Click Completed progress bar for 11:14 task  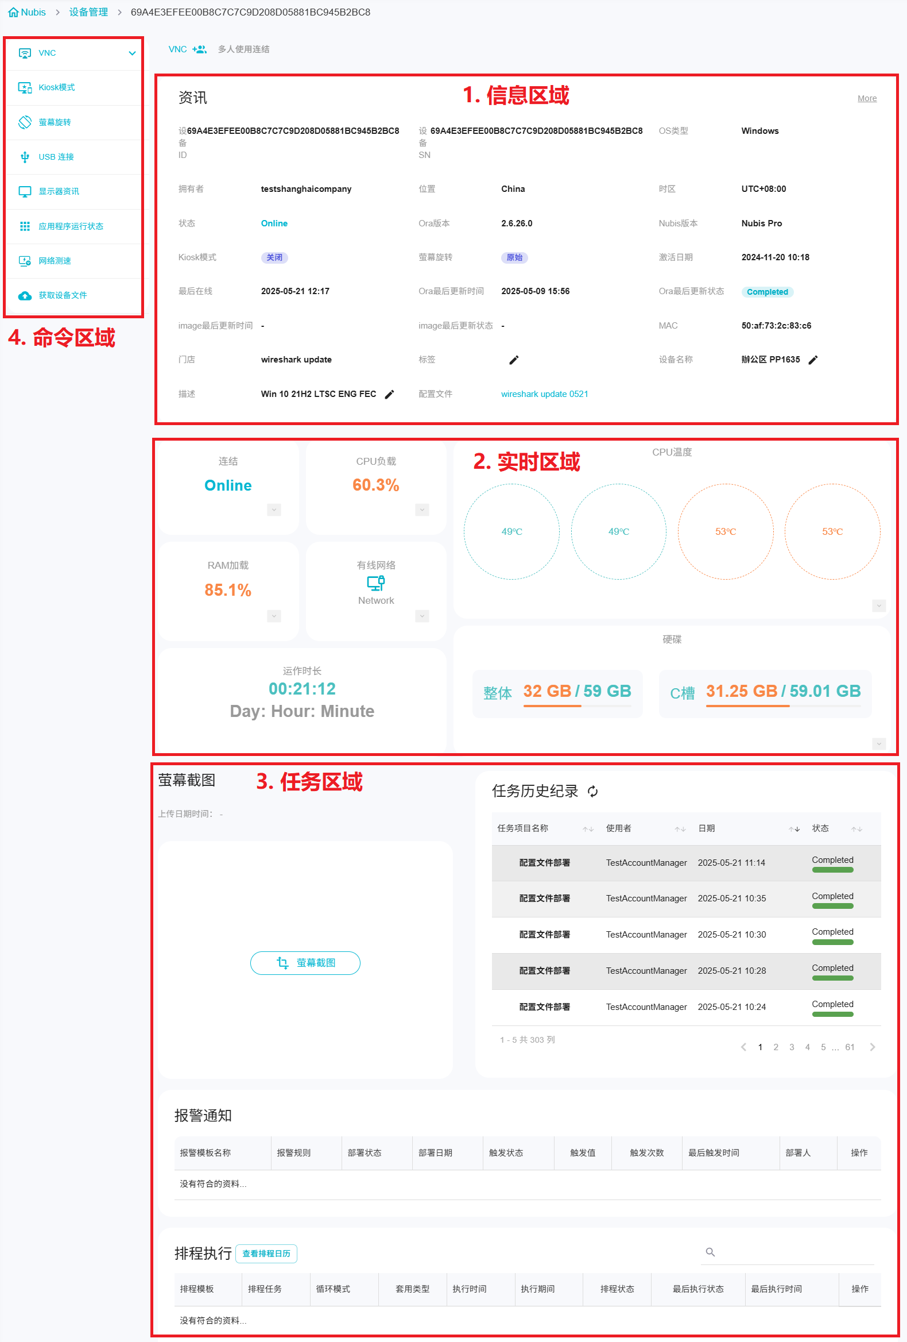(x=832, y=870)
